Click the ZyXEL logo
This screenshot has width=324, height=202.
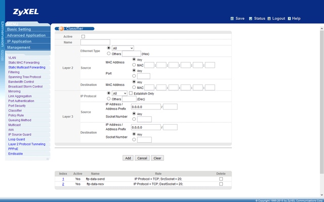pyautogui.click(x=26, y=12)
